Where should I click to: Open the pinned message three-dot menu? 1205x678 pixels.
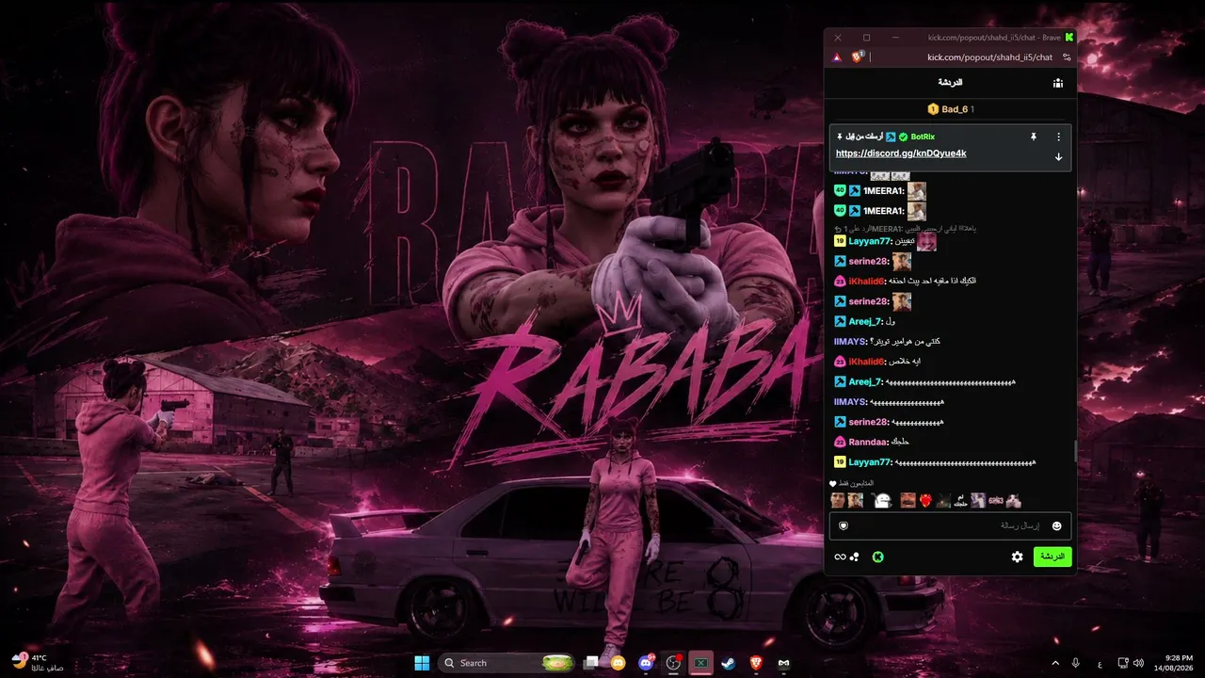[1058, 137]
